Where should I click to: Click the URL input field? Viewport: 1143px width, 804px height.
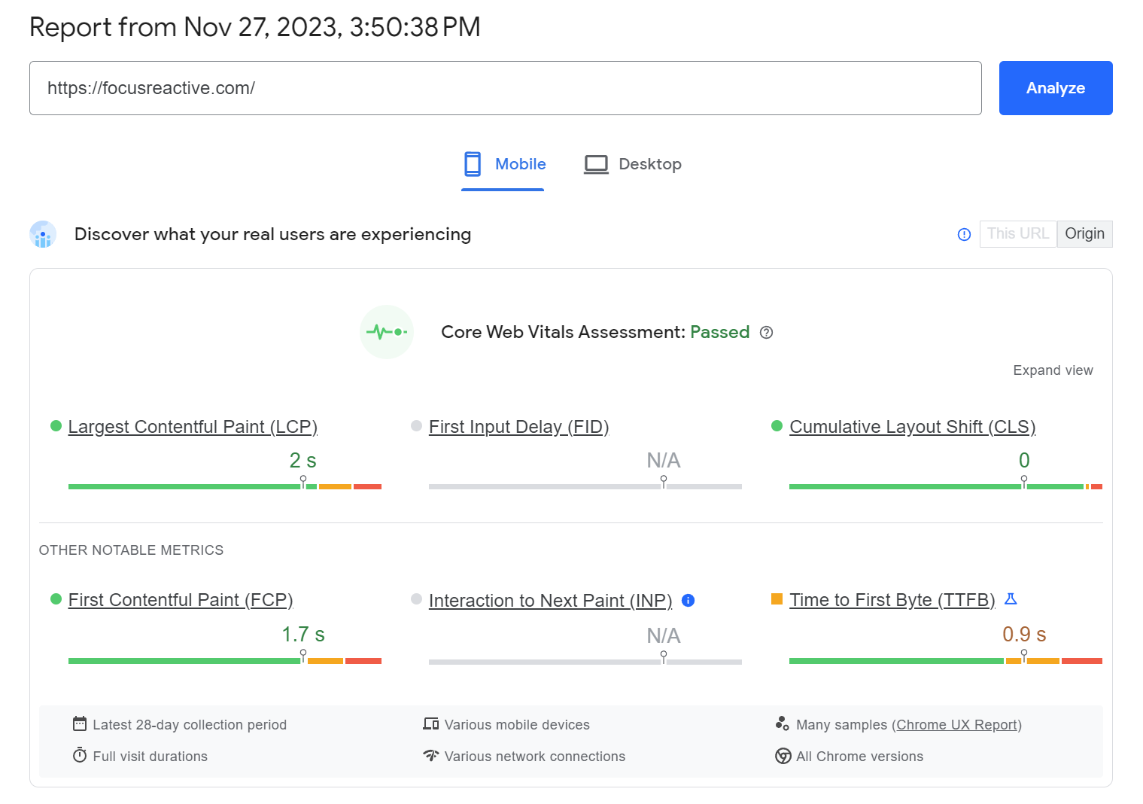coord(505,88)
